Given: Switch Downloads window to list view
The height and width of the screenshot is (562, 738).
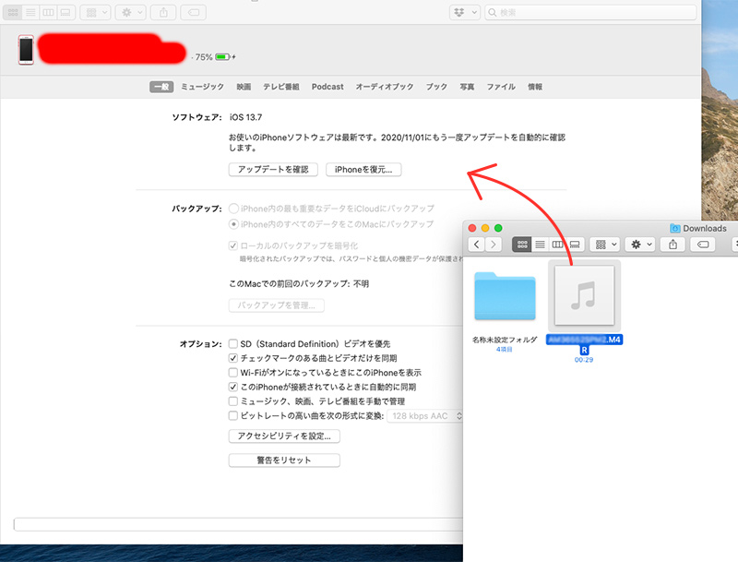Looking at the screenshot, I should coord(541,245).
